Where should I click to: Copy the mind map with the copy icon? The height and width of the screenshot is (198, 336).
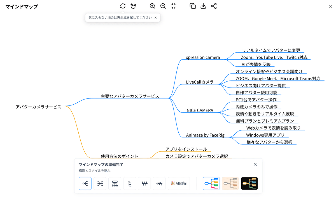(x=193, y=6)
